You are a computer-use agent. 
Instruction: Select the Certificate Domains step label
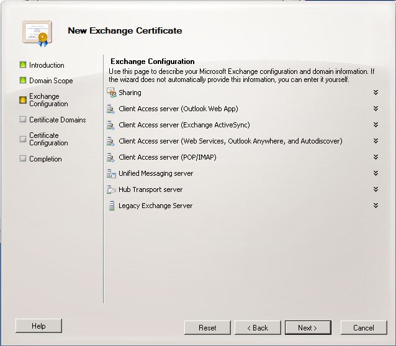pyautogui.click(x=58, y=120)
